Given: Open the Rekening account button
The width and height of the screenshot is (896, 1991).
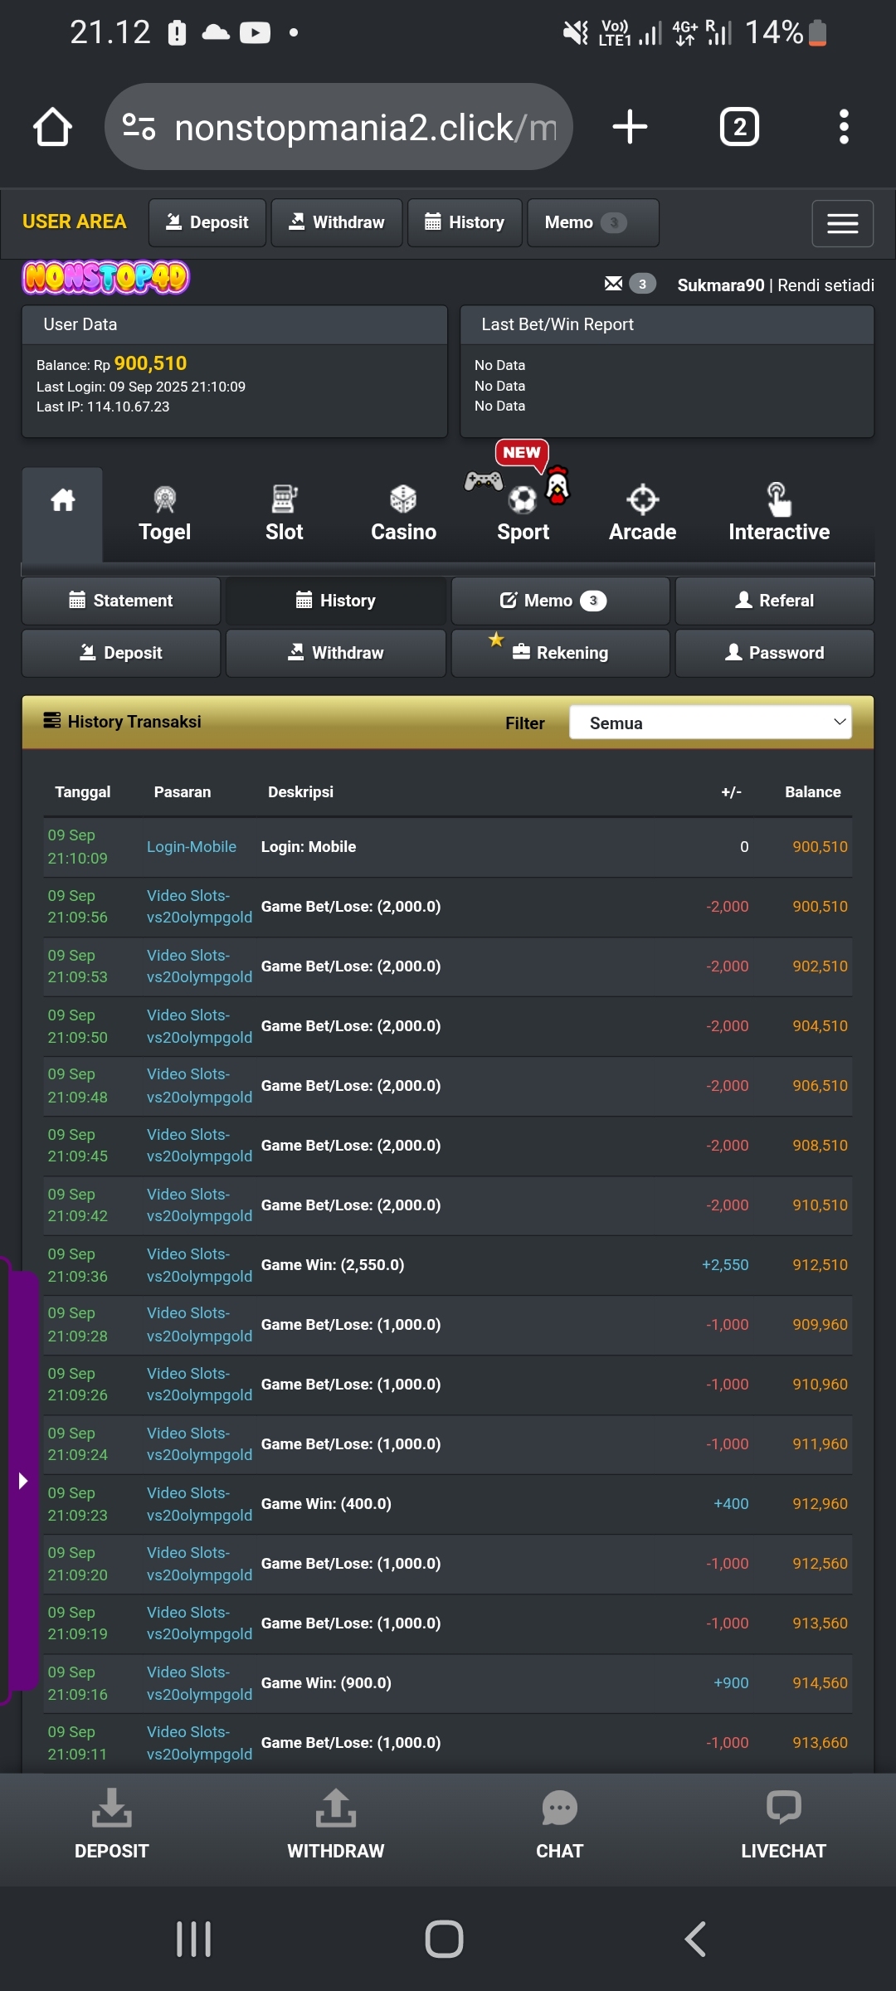Looking at the screenshot, I should coord(561,653).
